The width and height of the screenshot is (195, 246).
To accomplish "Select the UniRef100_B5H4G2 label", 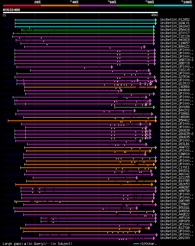I will (175, 120).
